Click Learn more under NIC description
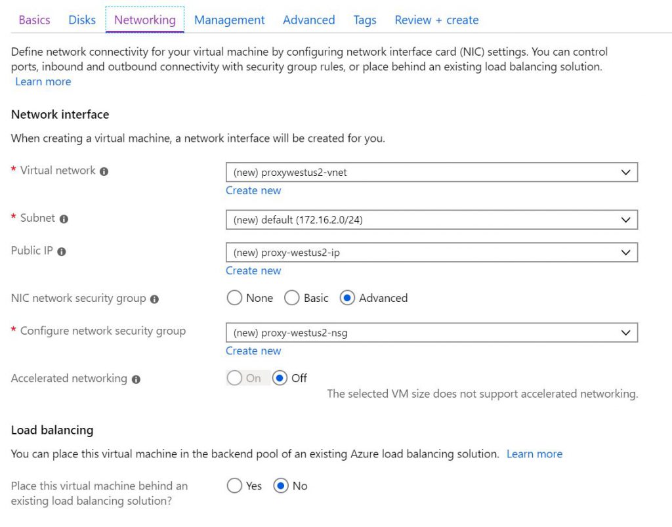672x527 pixels. (x=43, y=81)
